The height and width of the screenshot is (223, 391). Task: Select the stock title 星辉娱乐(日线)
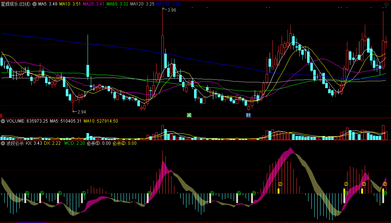coord(16,4)
